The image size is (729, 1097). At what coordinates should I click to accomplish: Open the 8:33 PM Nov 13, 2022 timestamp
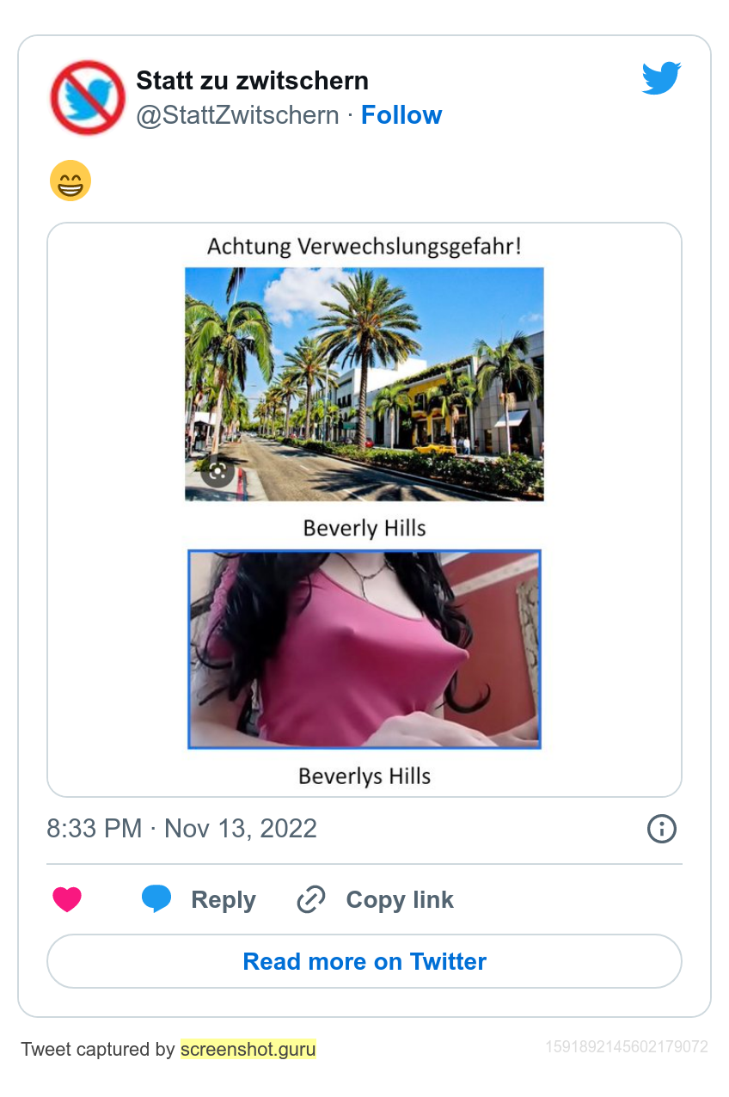coord(182,829)
